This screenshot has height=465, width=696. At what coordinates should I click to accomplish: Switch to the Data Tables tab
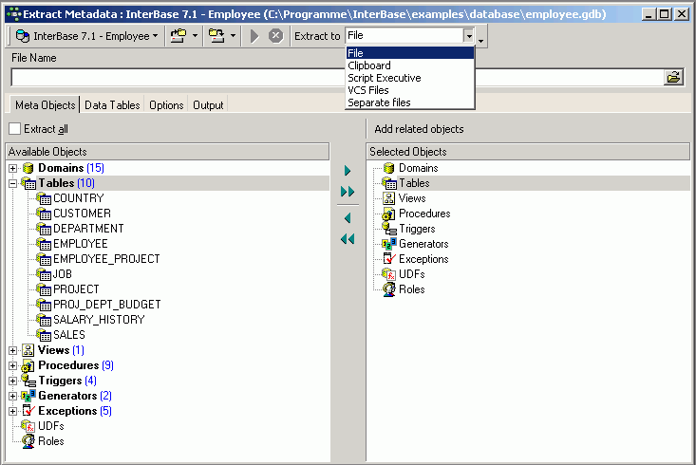pyautogui.click(x=112, y=105)
